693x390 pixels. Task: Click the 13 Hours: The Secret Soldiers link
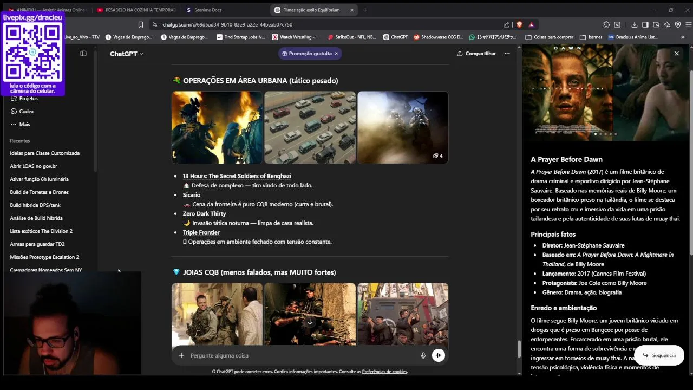point(237,176)
